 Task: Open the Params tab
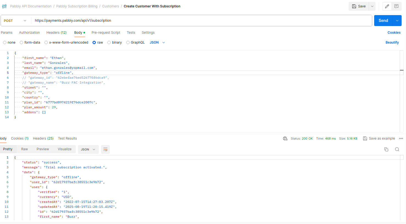click(x=7, y=33)
